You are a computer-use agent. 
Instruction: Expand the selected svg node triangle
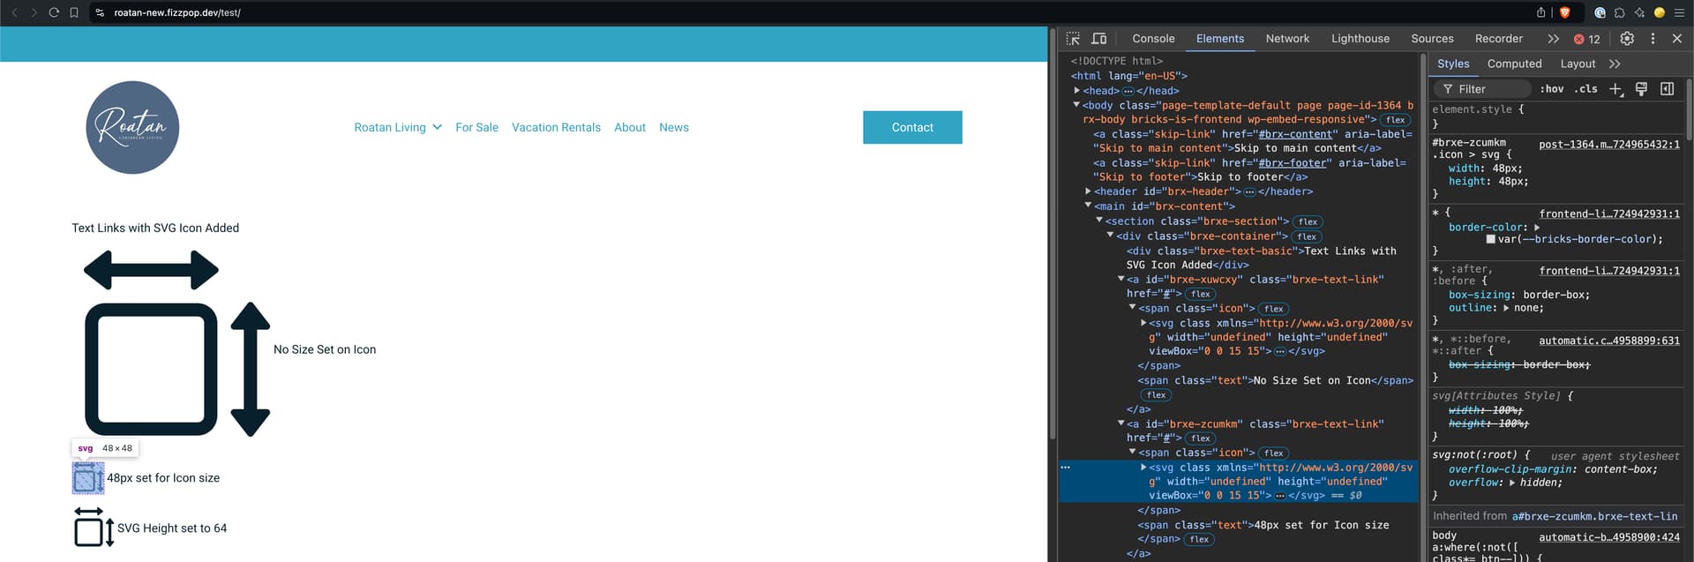[x=1143, y=468]
